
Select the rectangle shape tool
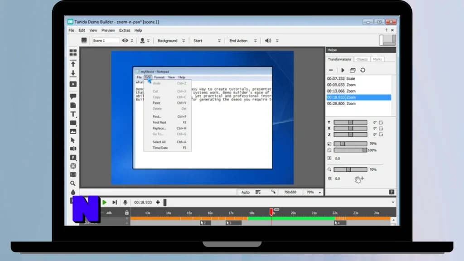pos(73,123)
